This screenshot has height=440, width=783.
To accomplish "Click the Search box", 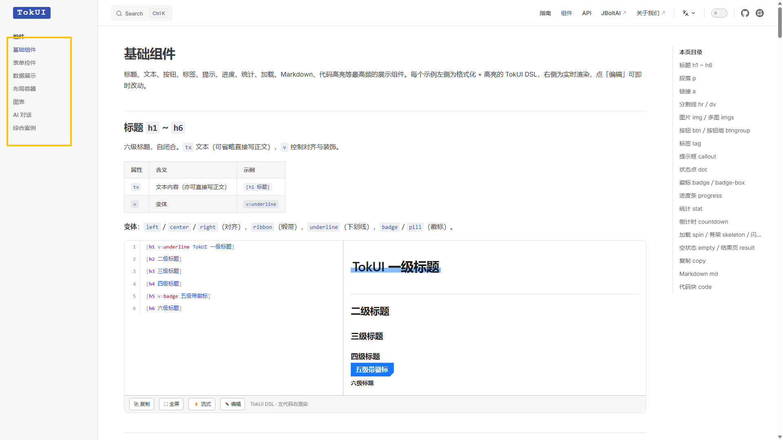I will 142,13.
